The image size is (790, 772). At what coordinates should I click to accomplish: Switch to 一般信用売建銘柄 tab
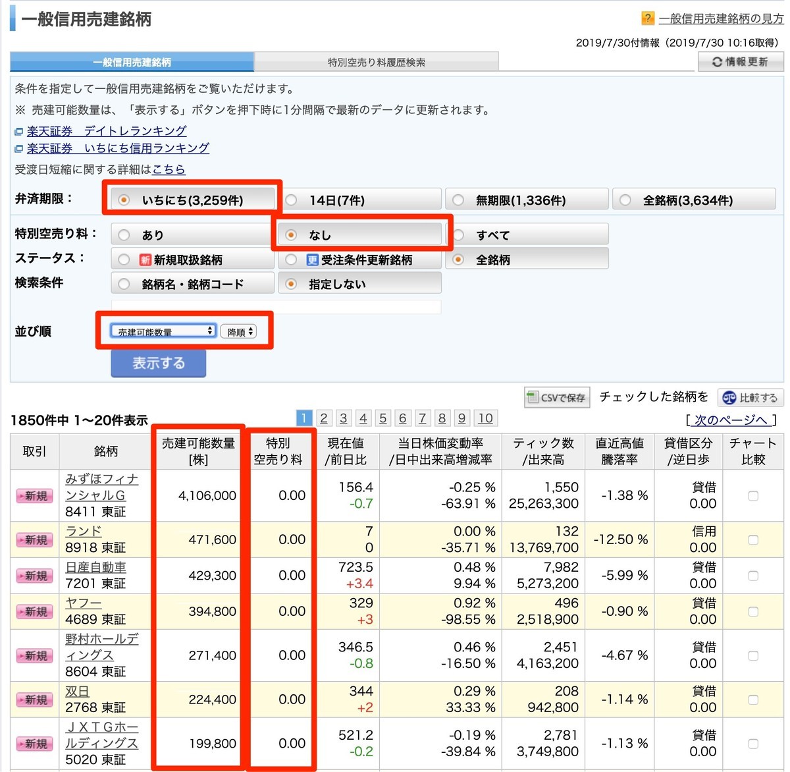pos(132,62)
